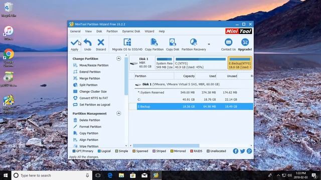Screen dimensions: 321x180
Task: Open the Windows Start menu
Action: [6, 175]
